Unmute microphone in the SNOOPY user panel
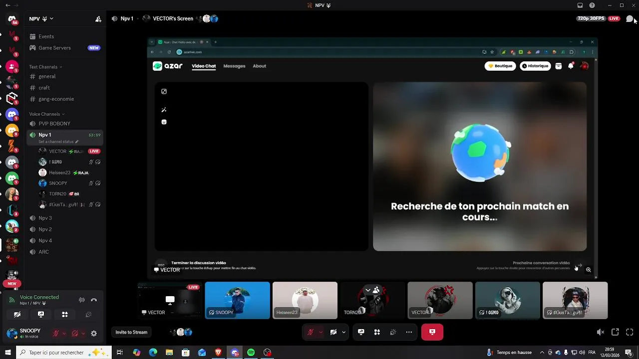The height and width of the screenshot is (359, 639). (x=56, y=334)
